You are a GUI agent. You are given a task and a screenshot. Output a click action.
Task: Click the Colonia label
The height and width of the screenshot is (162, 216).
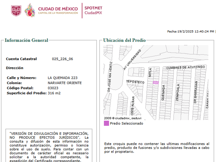pyautogui.click(x=14, y=83)
